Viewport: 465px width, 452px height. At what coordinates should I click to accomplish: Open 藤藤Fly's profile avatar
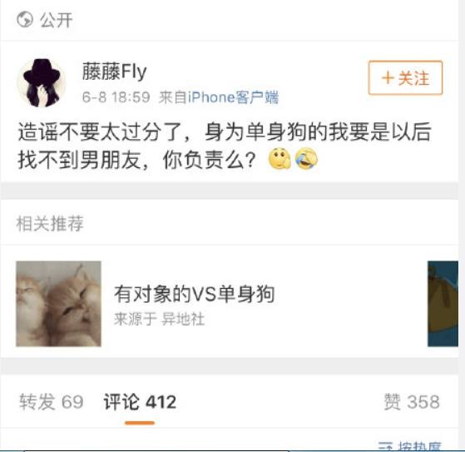tap(42, 82)
